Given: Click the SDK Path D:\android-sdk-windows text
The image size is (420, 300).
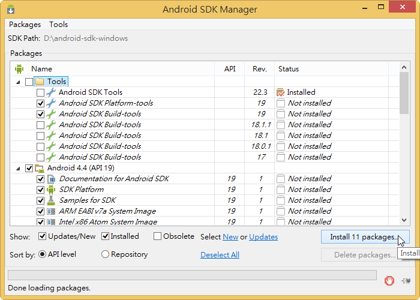Looking at the screenshot, I should click(86, 38).
